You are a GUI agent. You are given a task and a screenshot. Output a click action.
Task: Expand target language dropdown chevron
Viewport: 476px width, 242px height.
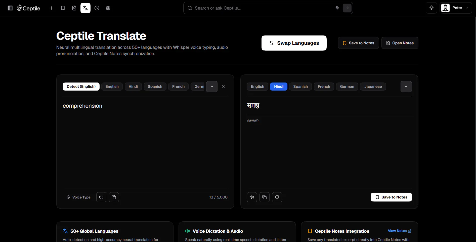406,87
